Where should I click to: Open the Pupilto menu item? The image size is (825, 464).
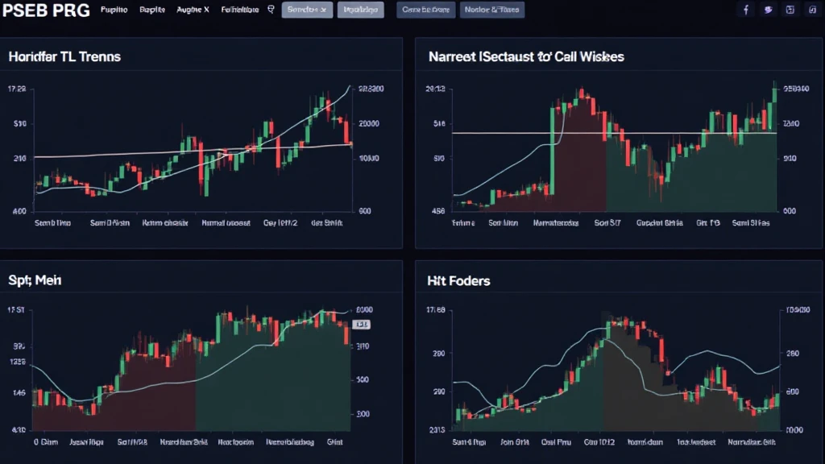coord(114,10)
